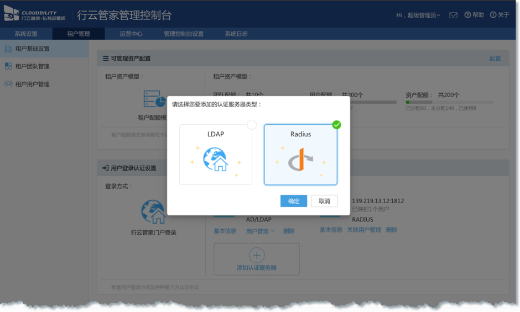520x312 pixels.
Task: Click the 行云管家门户登录 globe icon
Action: click(153, 212)
